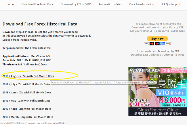Open F.A.Q. / Support page
The width and height of the screenshot is (187, 125).
pos(171,4)
